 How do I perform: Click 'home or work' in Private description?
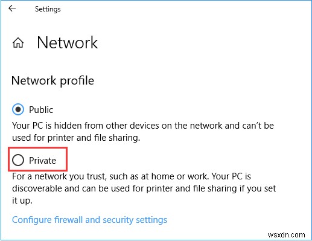click(179, 176)
